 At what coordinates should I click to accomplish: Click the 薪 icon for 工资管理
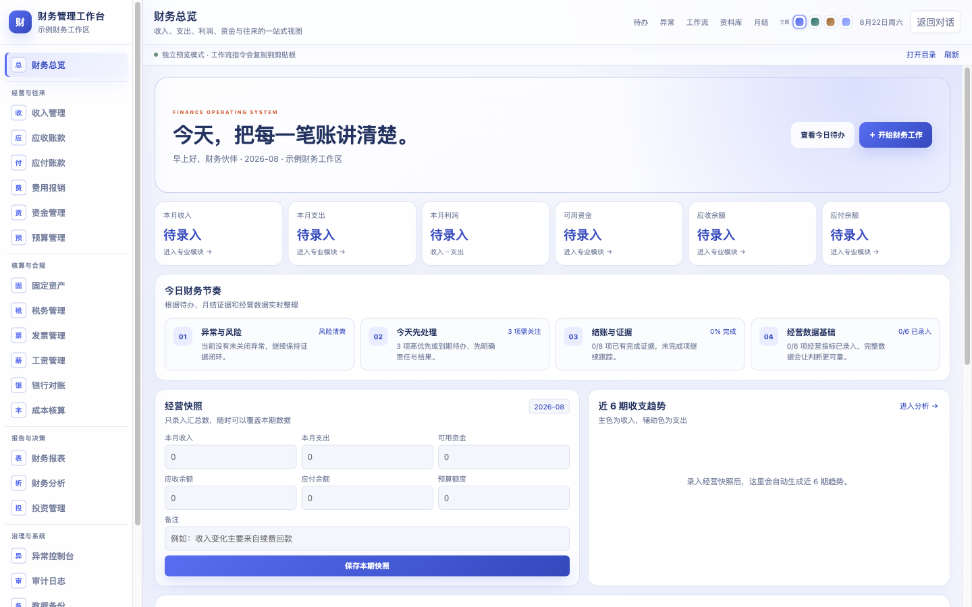(x=18, y=361)
